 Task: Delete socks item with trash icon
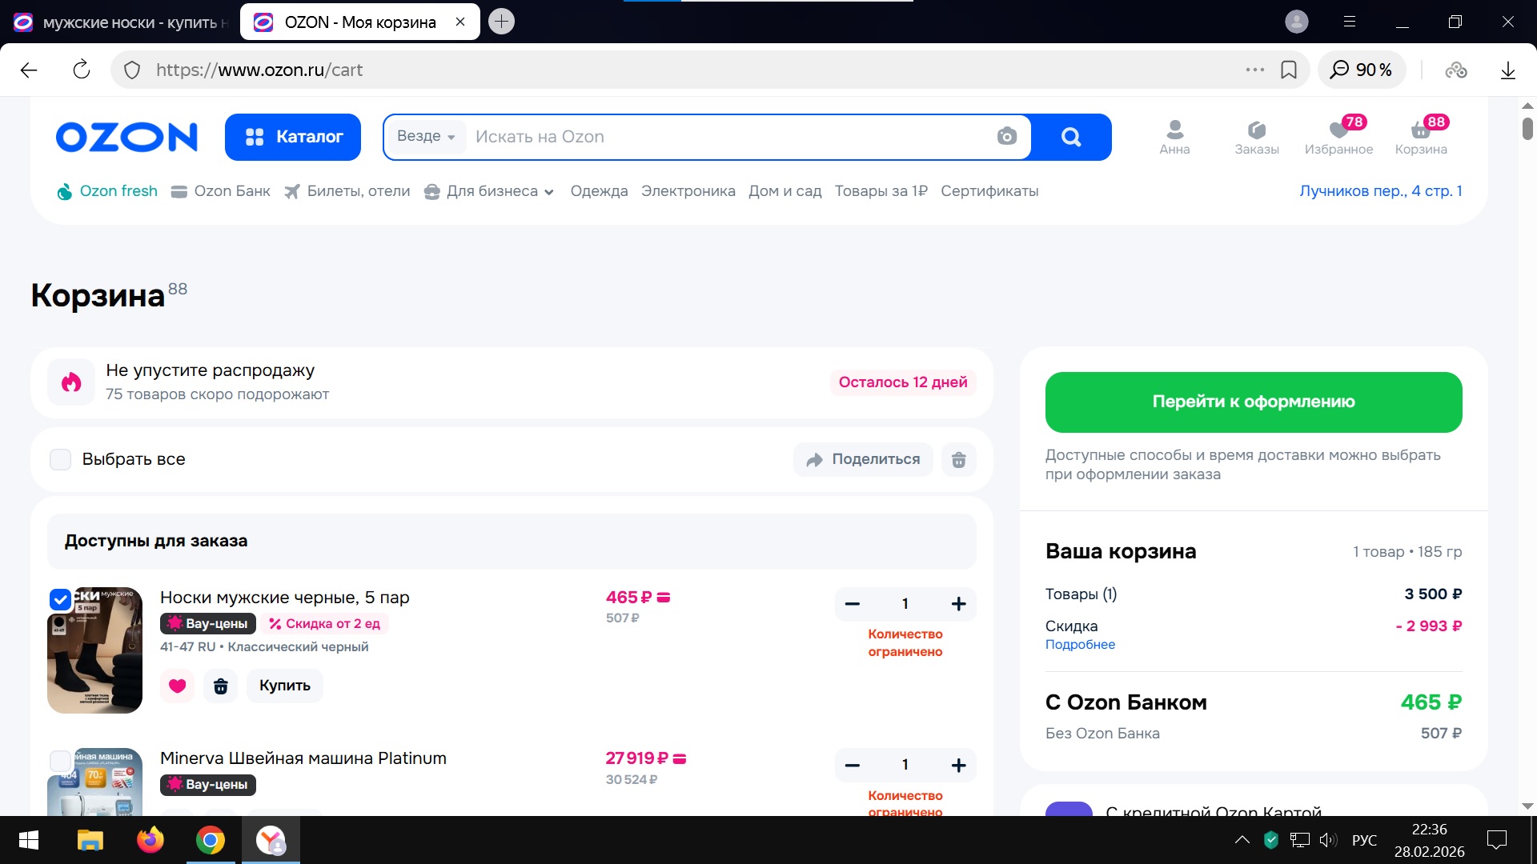pos(220,686)
